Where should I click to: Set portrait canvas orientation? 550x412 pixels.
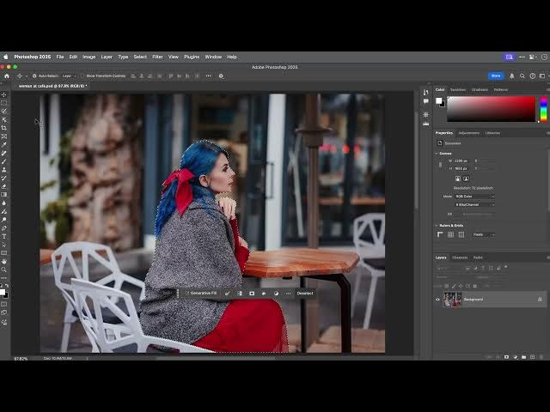[x=458, y=179]
